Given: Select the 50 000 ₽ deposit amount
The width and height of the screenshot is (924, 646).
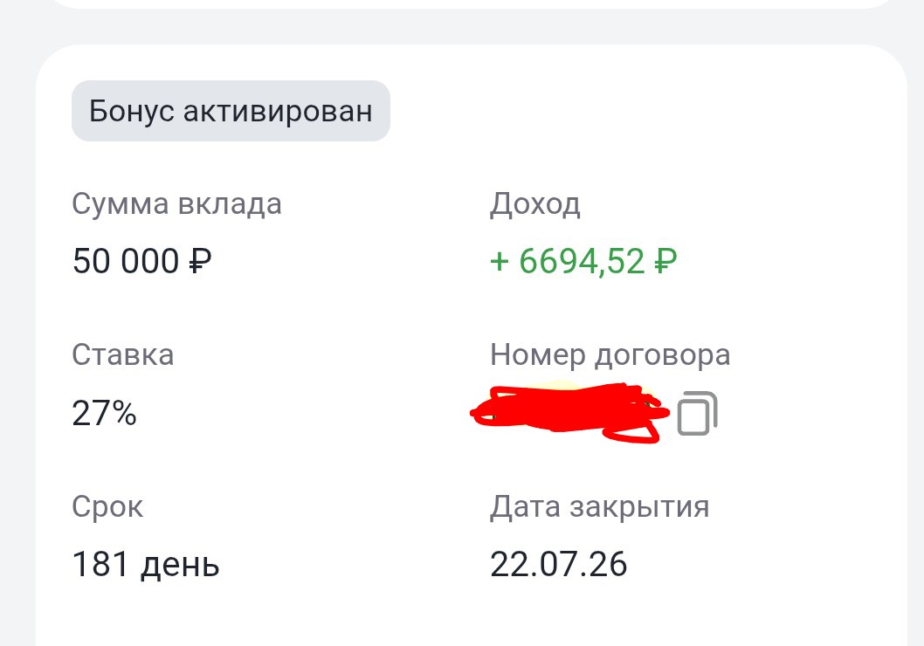Looking at the screenshot, I should (142, 260).
